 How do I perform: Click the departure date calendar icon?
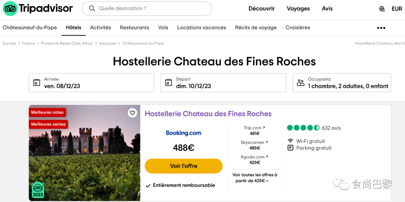click(169, 83)
